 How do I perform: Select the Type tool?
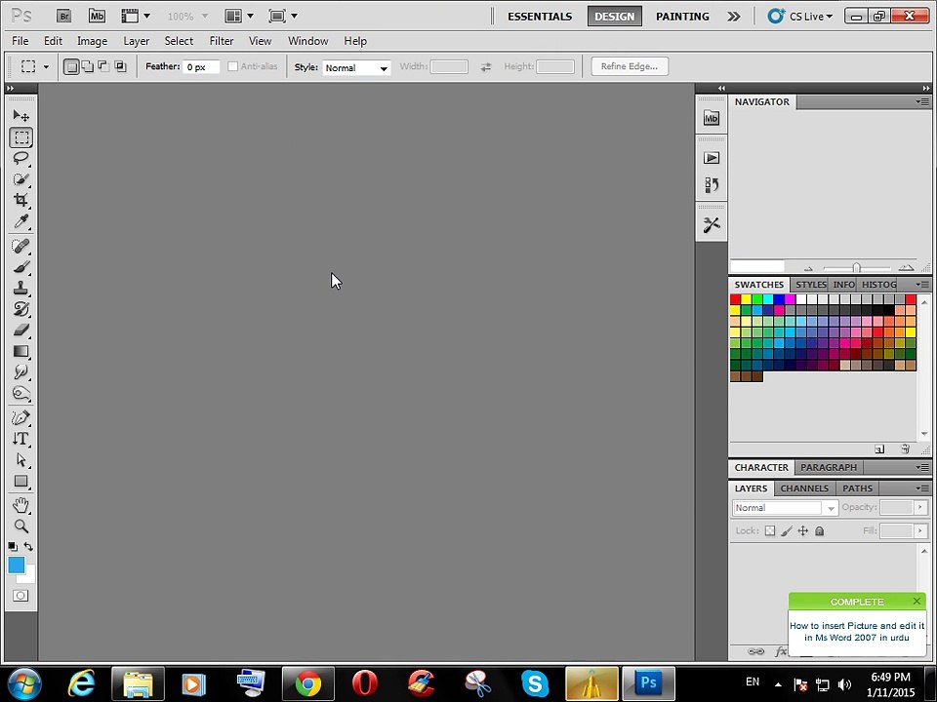click(x=20, y=439)
